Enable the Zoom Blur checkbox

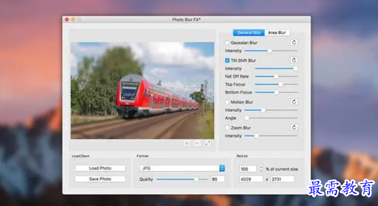227,128
